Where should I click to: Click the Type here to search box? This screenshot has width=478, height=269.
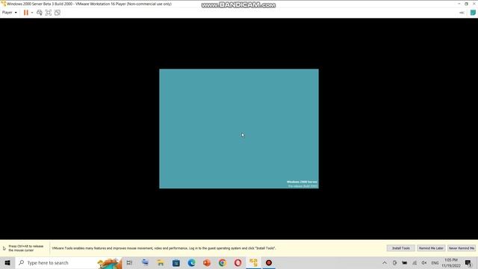pos(69,262)
